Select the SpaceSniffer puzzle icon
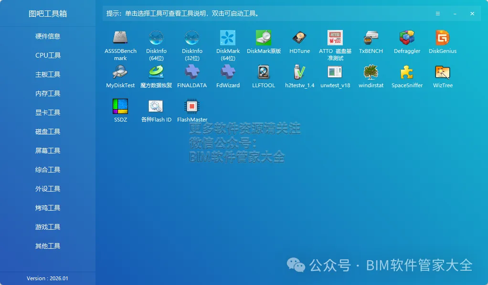 point(407,72)
